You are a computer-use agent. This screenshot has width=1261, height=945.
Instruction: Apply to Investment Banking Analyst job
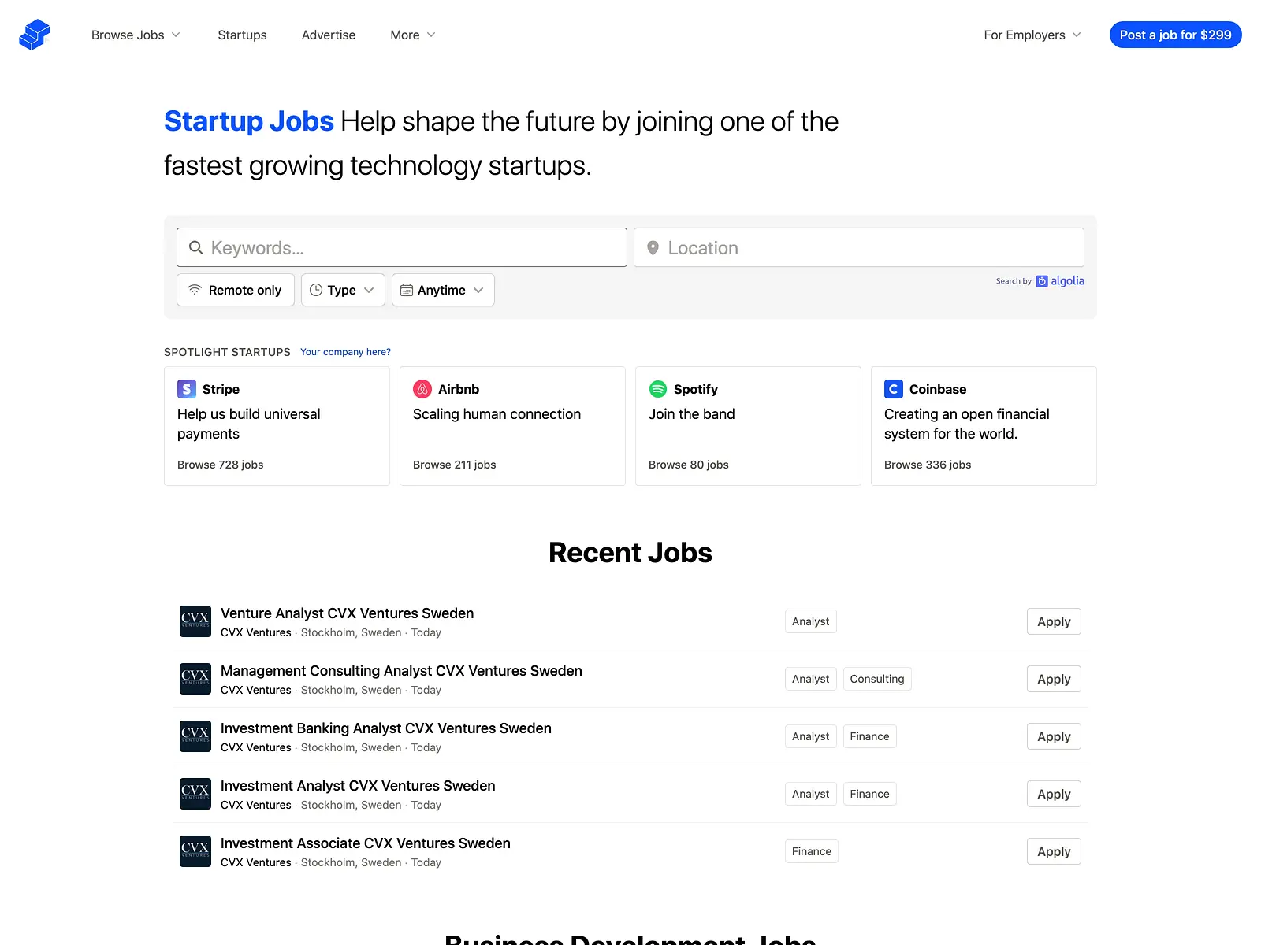pyautogui.click(x=1054, y=736)
